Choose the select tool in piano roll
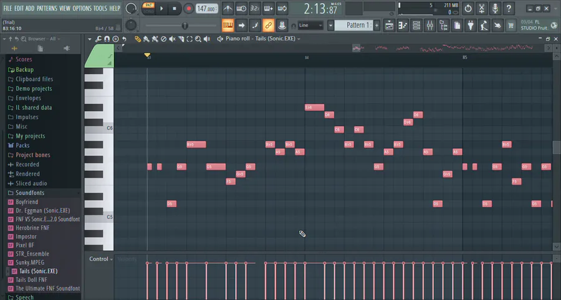The width and height of the screenshot is (561, 300). [189, 39]
